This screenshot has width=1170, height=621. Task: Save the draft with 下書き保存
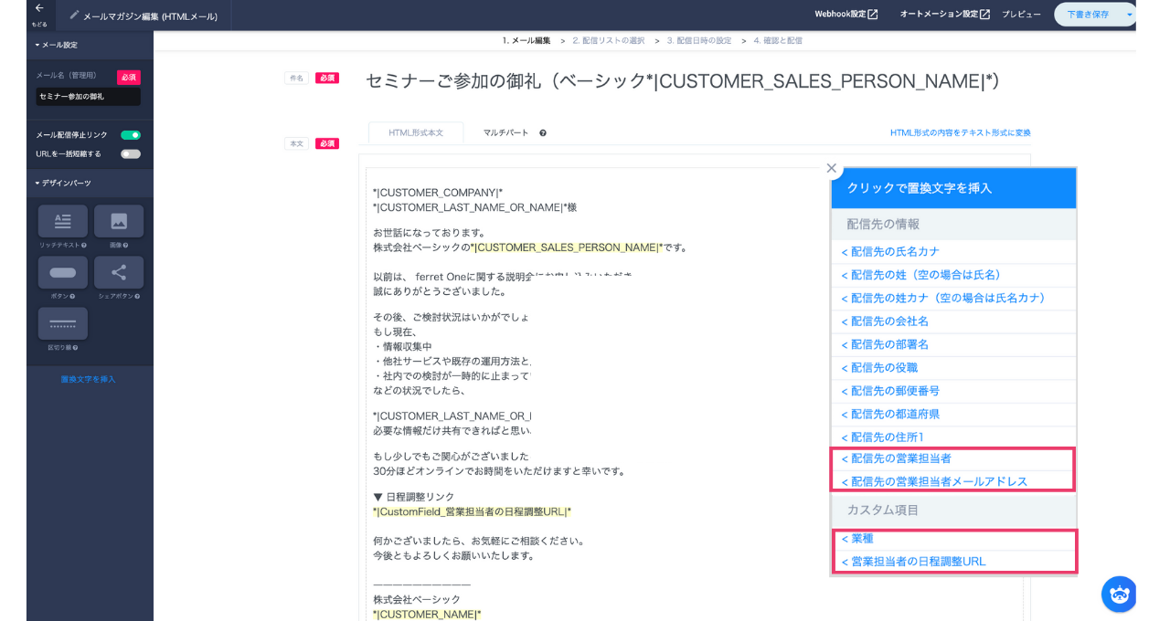1088,15
